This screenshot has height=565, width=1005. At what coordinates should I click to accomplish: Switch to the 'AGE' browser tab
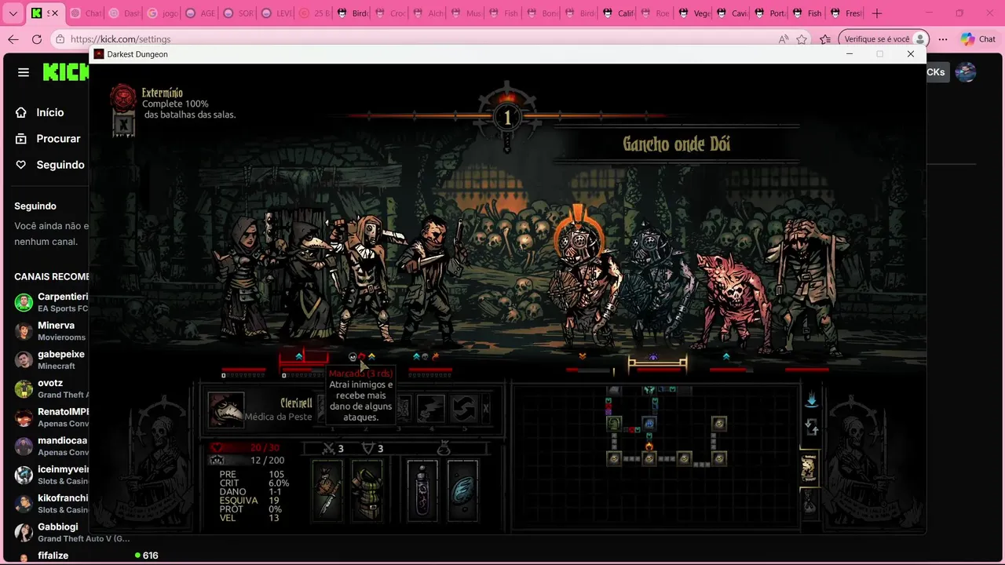[x=199, y=13]
